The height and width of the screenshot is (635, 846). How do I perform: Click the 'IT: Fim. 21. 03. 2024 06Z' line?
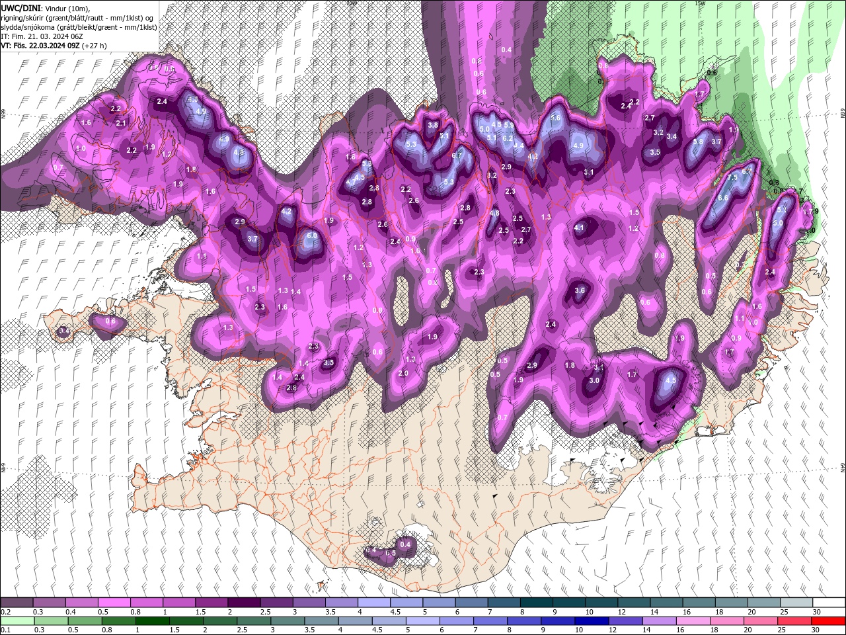click(x=42, y=36)
